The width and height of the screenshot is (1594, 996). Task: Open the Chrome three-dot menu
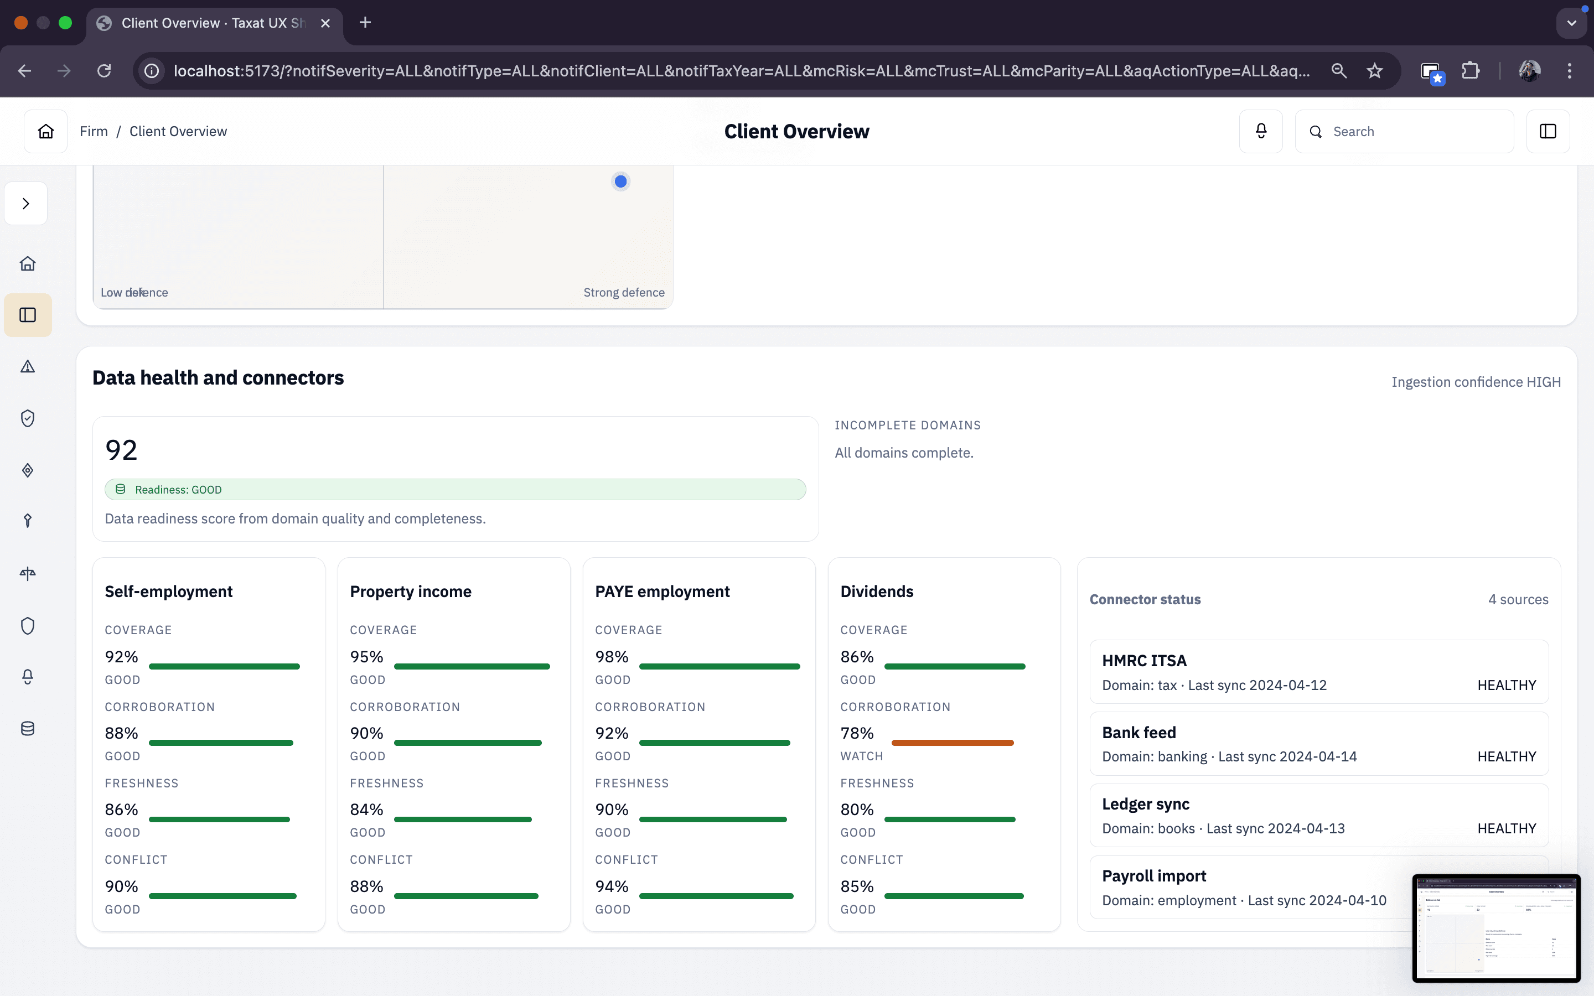point(1570,70)
